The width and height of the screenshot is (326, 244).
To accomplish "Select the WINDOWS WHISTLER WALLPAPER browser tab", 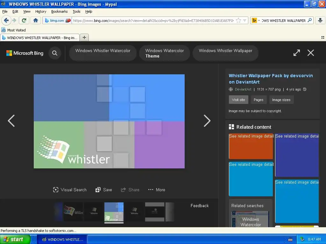I will (40, 37).
